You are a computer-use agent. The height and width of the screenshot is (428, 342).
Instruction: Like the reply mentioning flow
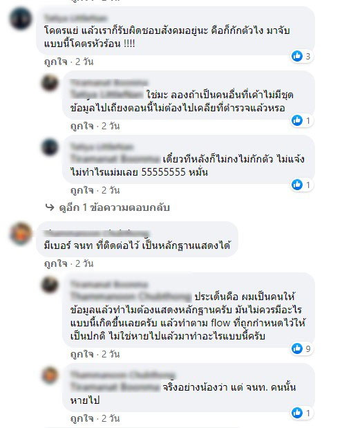tap(82, 354)
